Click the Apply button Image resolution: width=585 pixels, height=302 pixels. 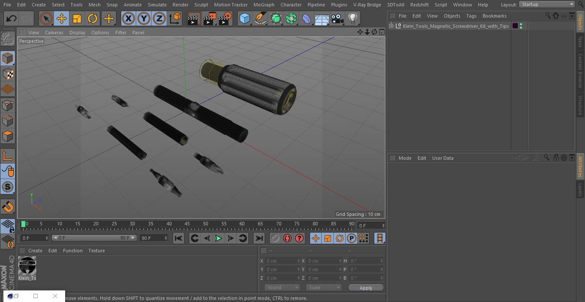(366, 287)
